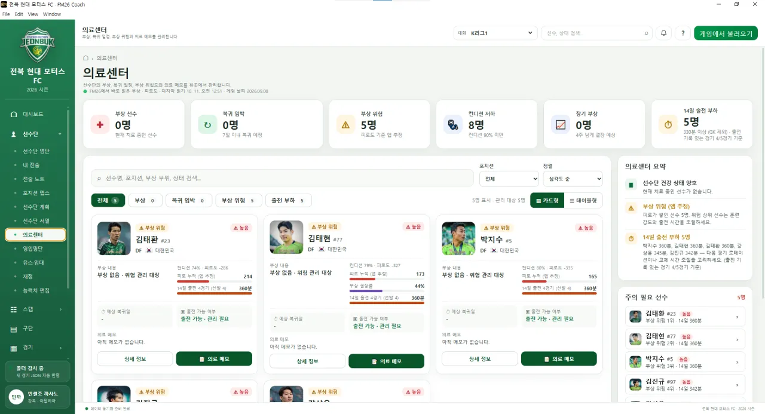Image resolution: width=765 pixels, height=414 pixels.
Task: Click the Jeonbuk club crest logo
Action: 37,44
